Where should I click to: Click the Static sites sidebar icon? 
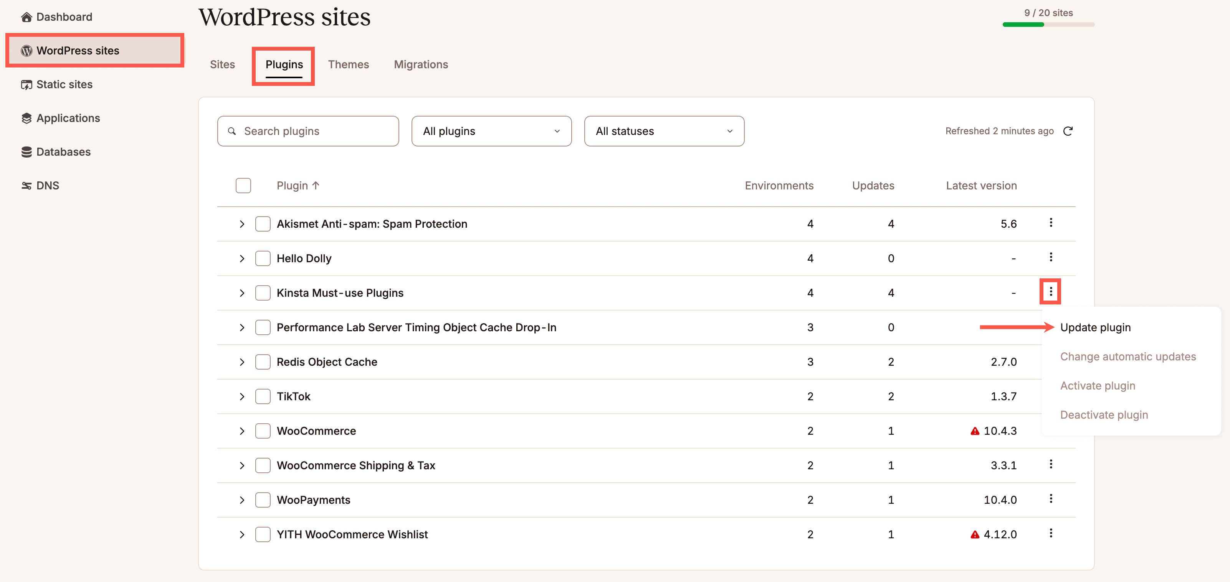(x=26, y=84)
